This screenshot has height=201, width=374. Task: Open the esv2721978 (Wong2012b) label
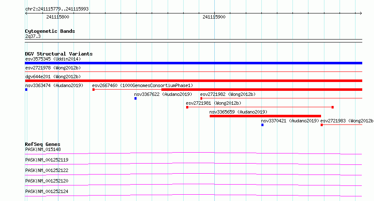(x=53, y=68)
